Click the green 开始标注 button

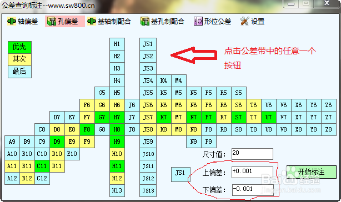pyautogui.click(x=312, y=172)
